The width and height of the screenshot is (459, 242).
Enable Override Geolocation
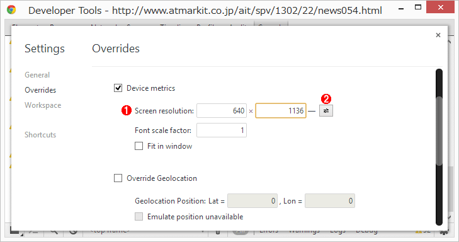[x=118, y=178]
